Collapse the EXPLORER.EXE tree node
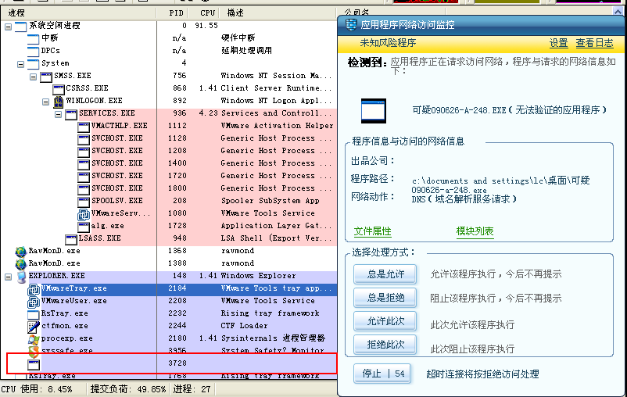The width and height of the screenshot is (627, 397). [8, 277]
